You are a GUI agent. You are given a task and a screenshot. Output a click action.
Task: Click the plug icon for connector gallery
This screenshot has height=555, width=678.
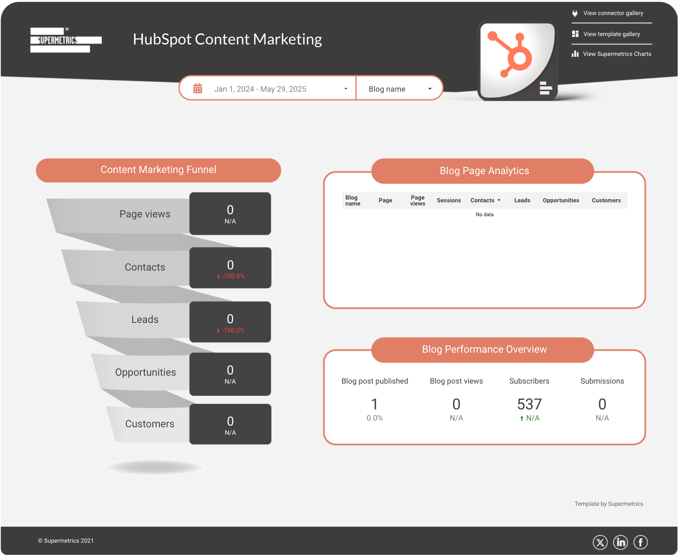coord(575,13)
